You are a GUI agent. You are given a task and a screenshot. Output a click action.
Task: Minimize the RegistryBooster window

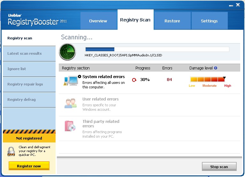pyautogui.click(x=231, y=5)
